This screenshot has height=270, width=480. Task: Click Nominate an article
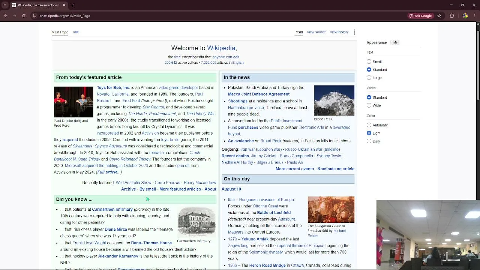336,169
